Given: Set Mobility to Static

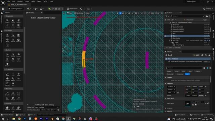Looking at the screenshot, I should click(x=188, y=95).
